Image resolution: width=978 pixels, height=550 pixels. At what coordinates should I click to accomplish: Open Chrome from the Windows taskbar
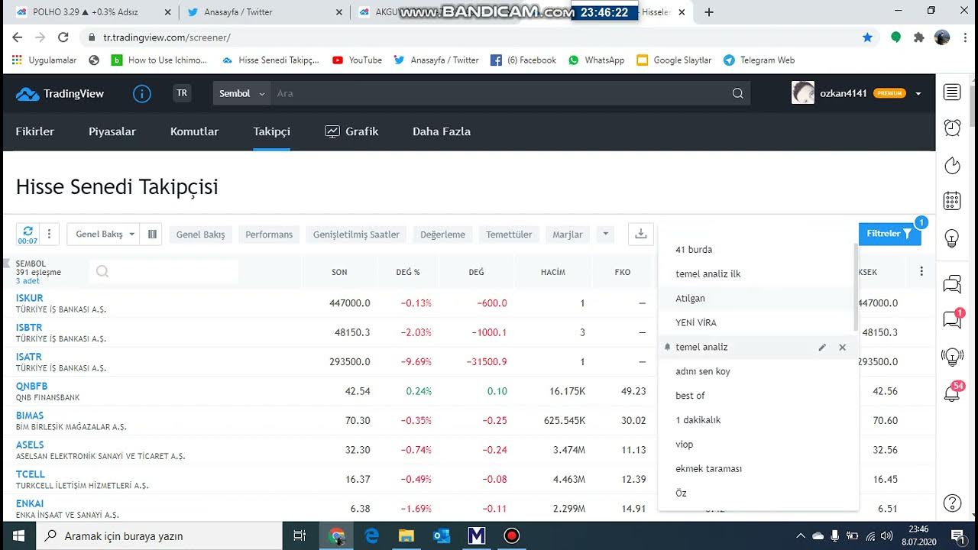click(337, 535)
